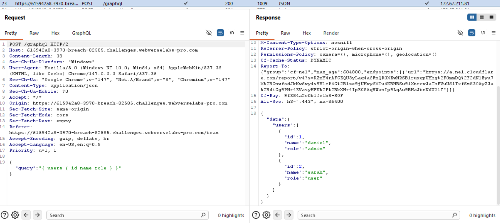Click the JSON MIME type cell
Image resolution: width=500 pixels, height=223 pixels.
pos(284,3)
